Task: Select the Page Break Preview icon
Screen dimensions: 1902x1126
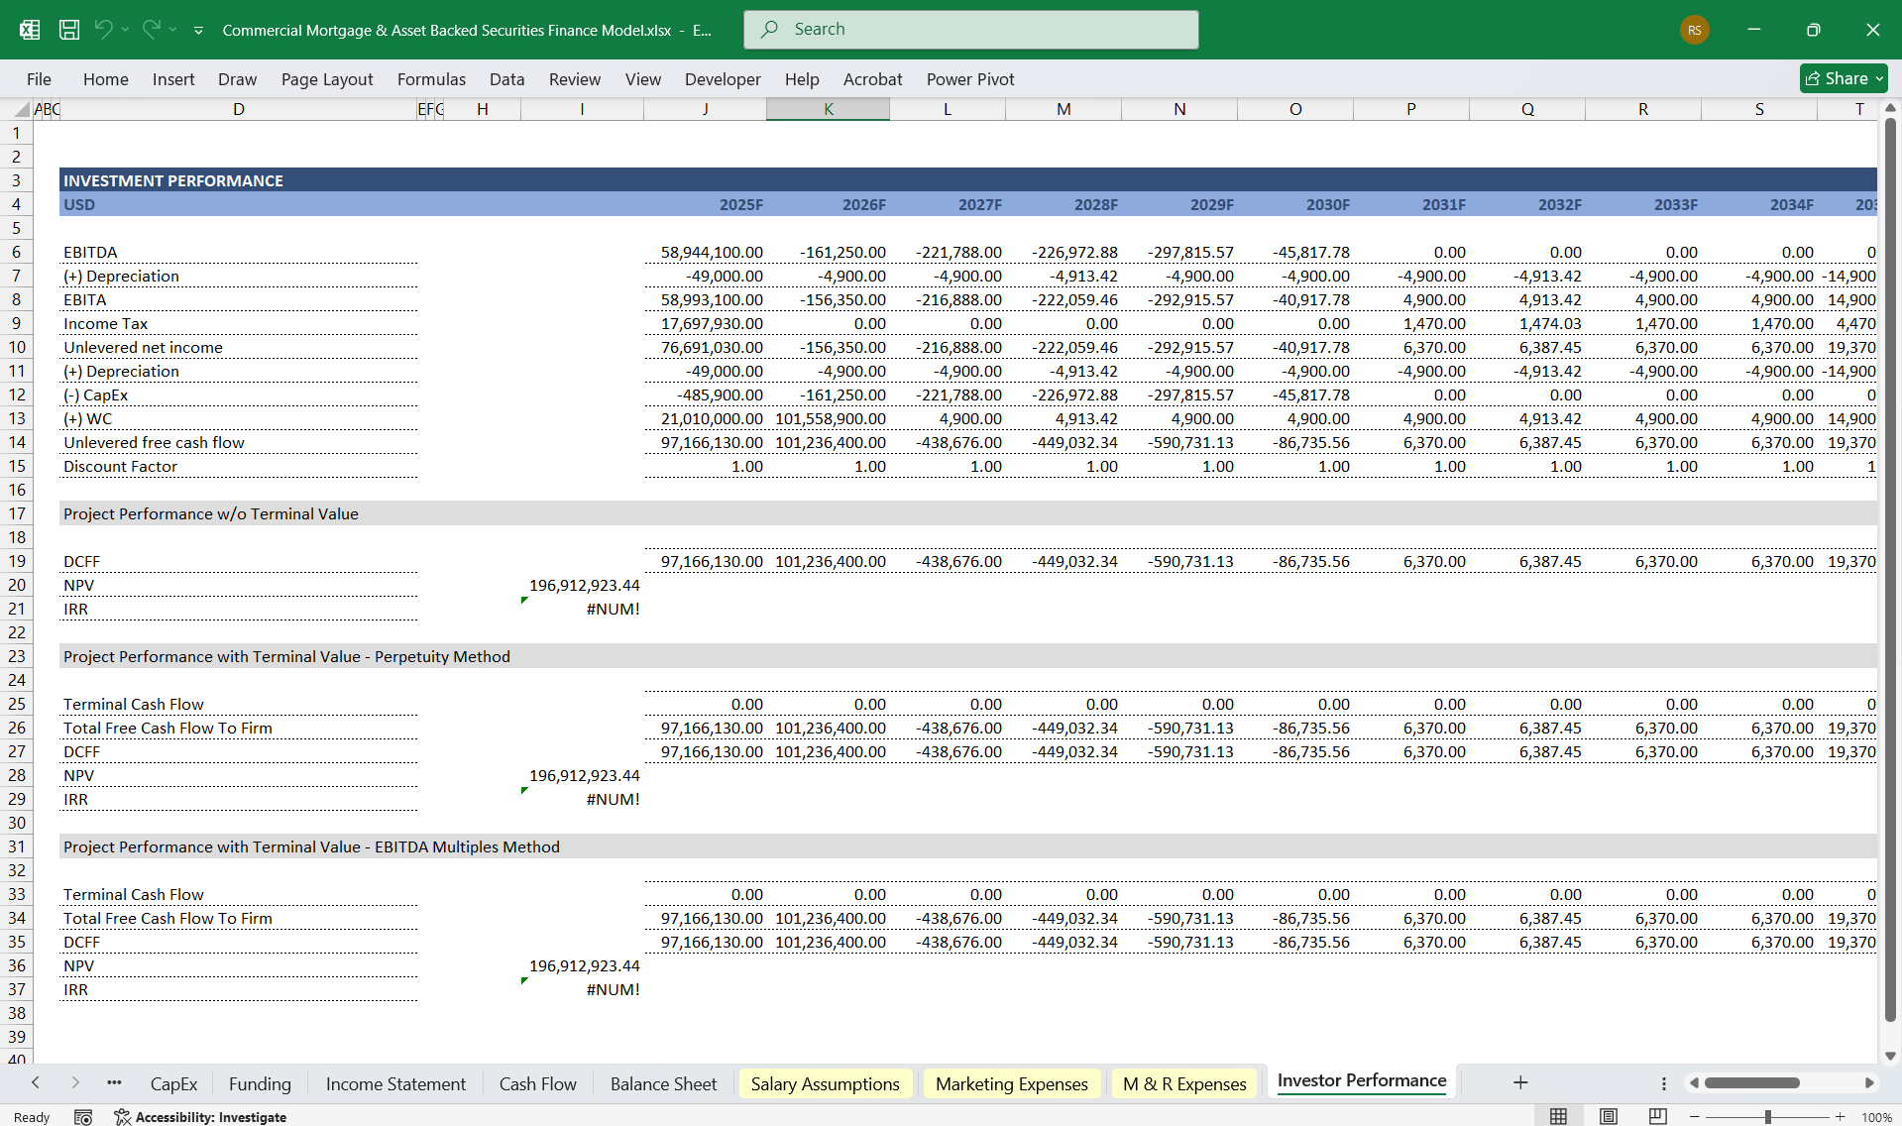Action: click(1658, 1115)
